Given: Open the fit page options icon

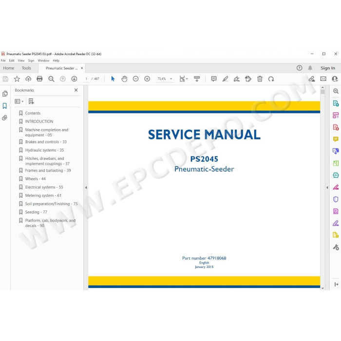Looking at the screenshot, I should (x=183, y=79).
